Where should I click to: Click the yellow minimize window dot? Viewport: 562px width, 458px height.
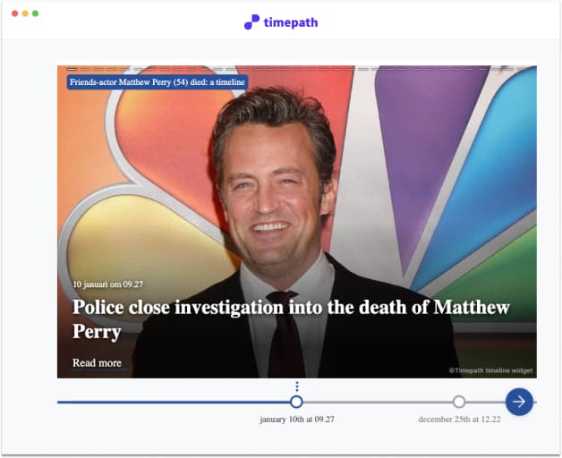tap(25, 13)
